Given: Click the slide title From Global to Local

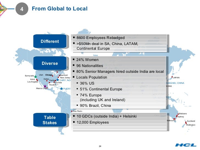Looking at the screenshot, I should [x=60, y=9].
